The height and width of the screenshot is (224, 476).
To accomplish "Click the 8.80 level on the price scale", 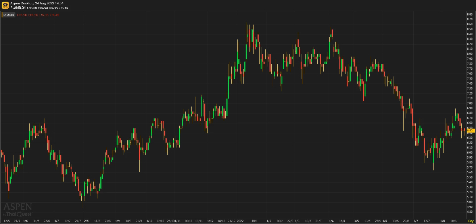I will tap(469, 14).
